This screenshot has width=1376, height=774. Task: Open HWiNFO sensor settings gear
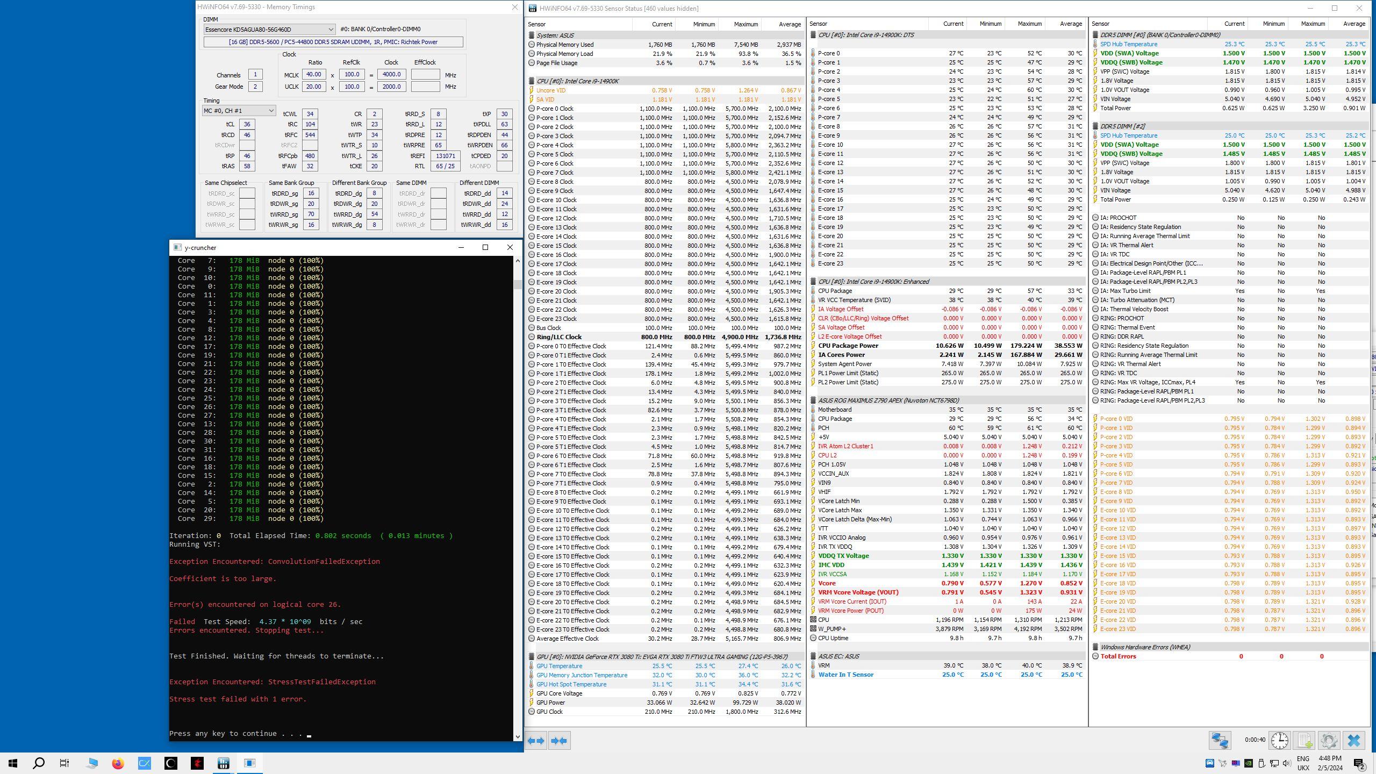tap(1329, 740)
